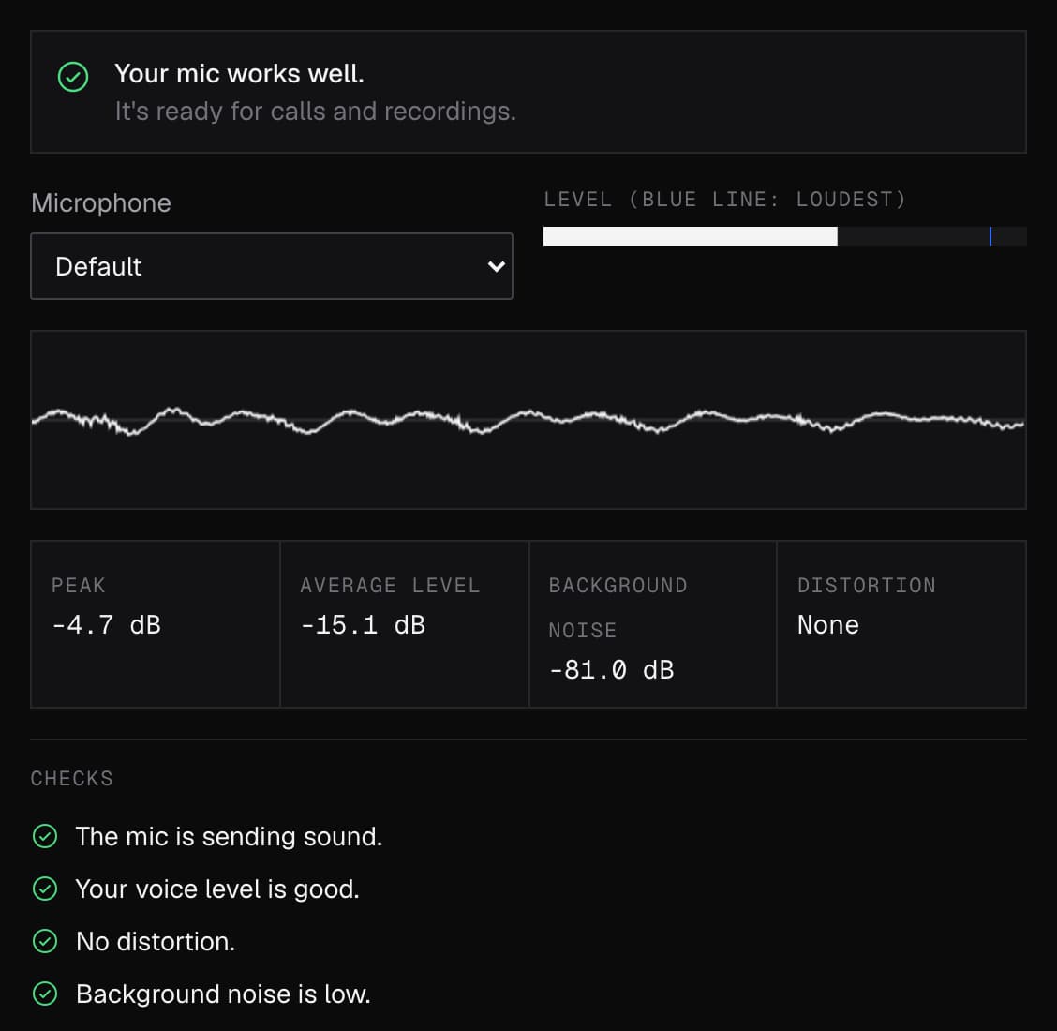
Task: Open the Microphone "Default" dropdown
Action: pos(272,266)
